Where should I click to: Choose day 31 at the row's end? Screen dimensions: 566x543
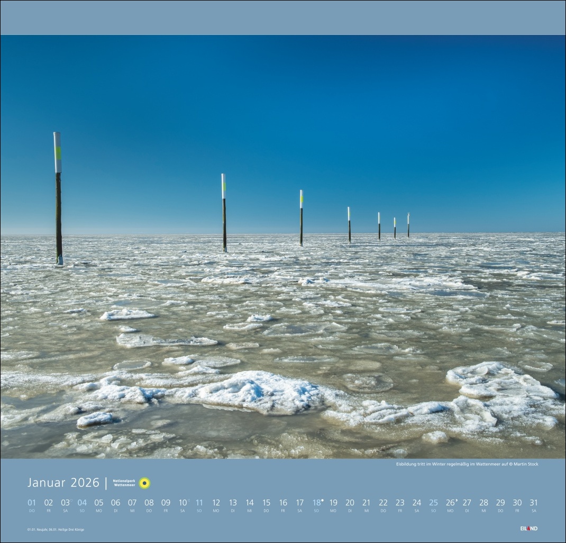pos(534,503)
